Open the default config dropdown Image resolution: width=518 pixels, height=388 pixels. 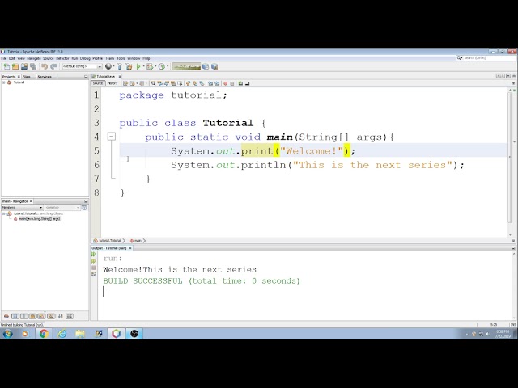pyautogui.click(x=82, y=66)
